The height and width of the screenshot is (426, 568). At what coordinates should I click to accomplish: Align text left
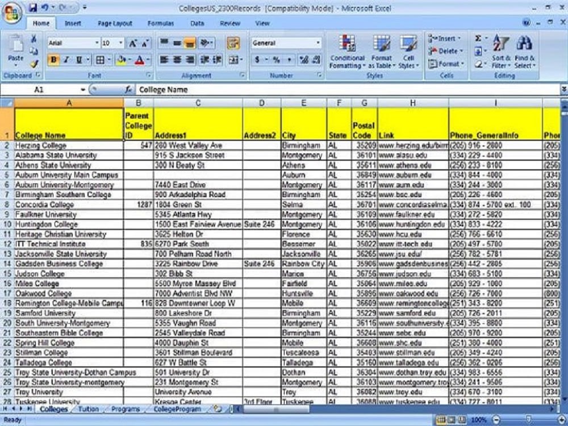point(164,60)
